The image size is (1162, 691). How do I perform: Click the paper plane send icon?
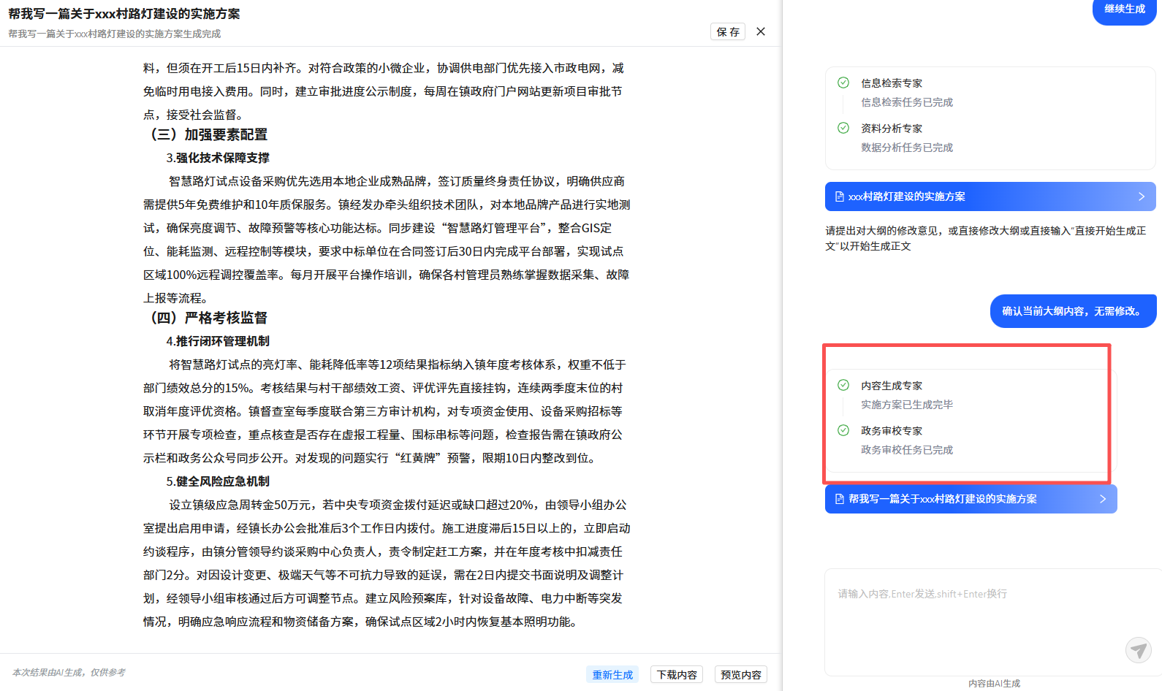[1138, 649]
